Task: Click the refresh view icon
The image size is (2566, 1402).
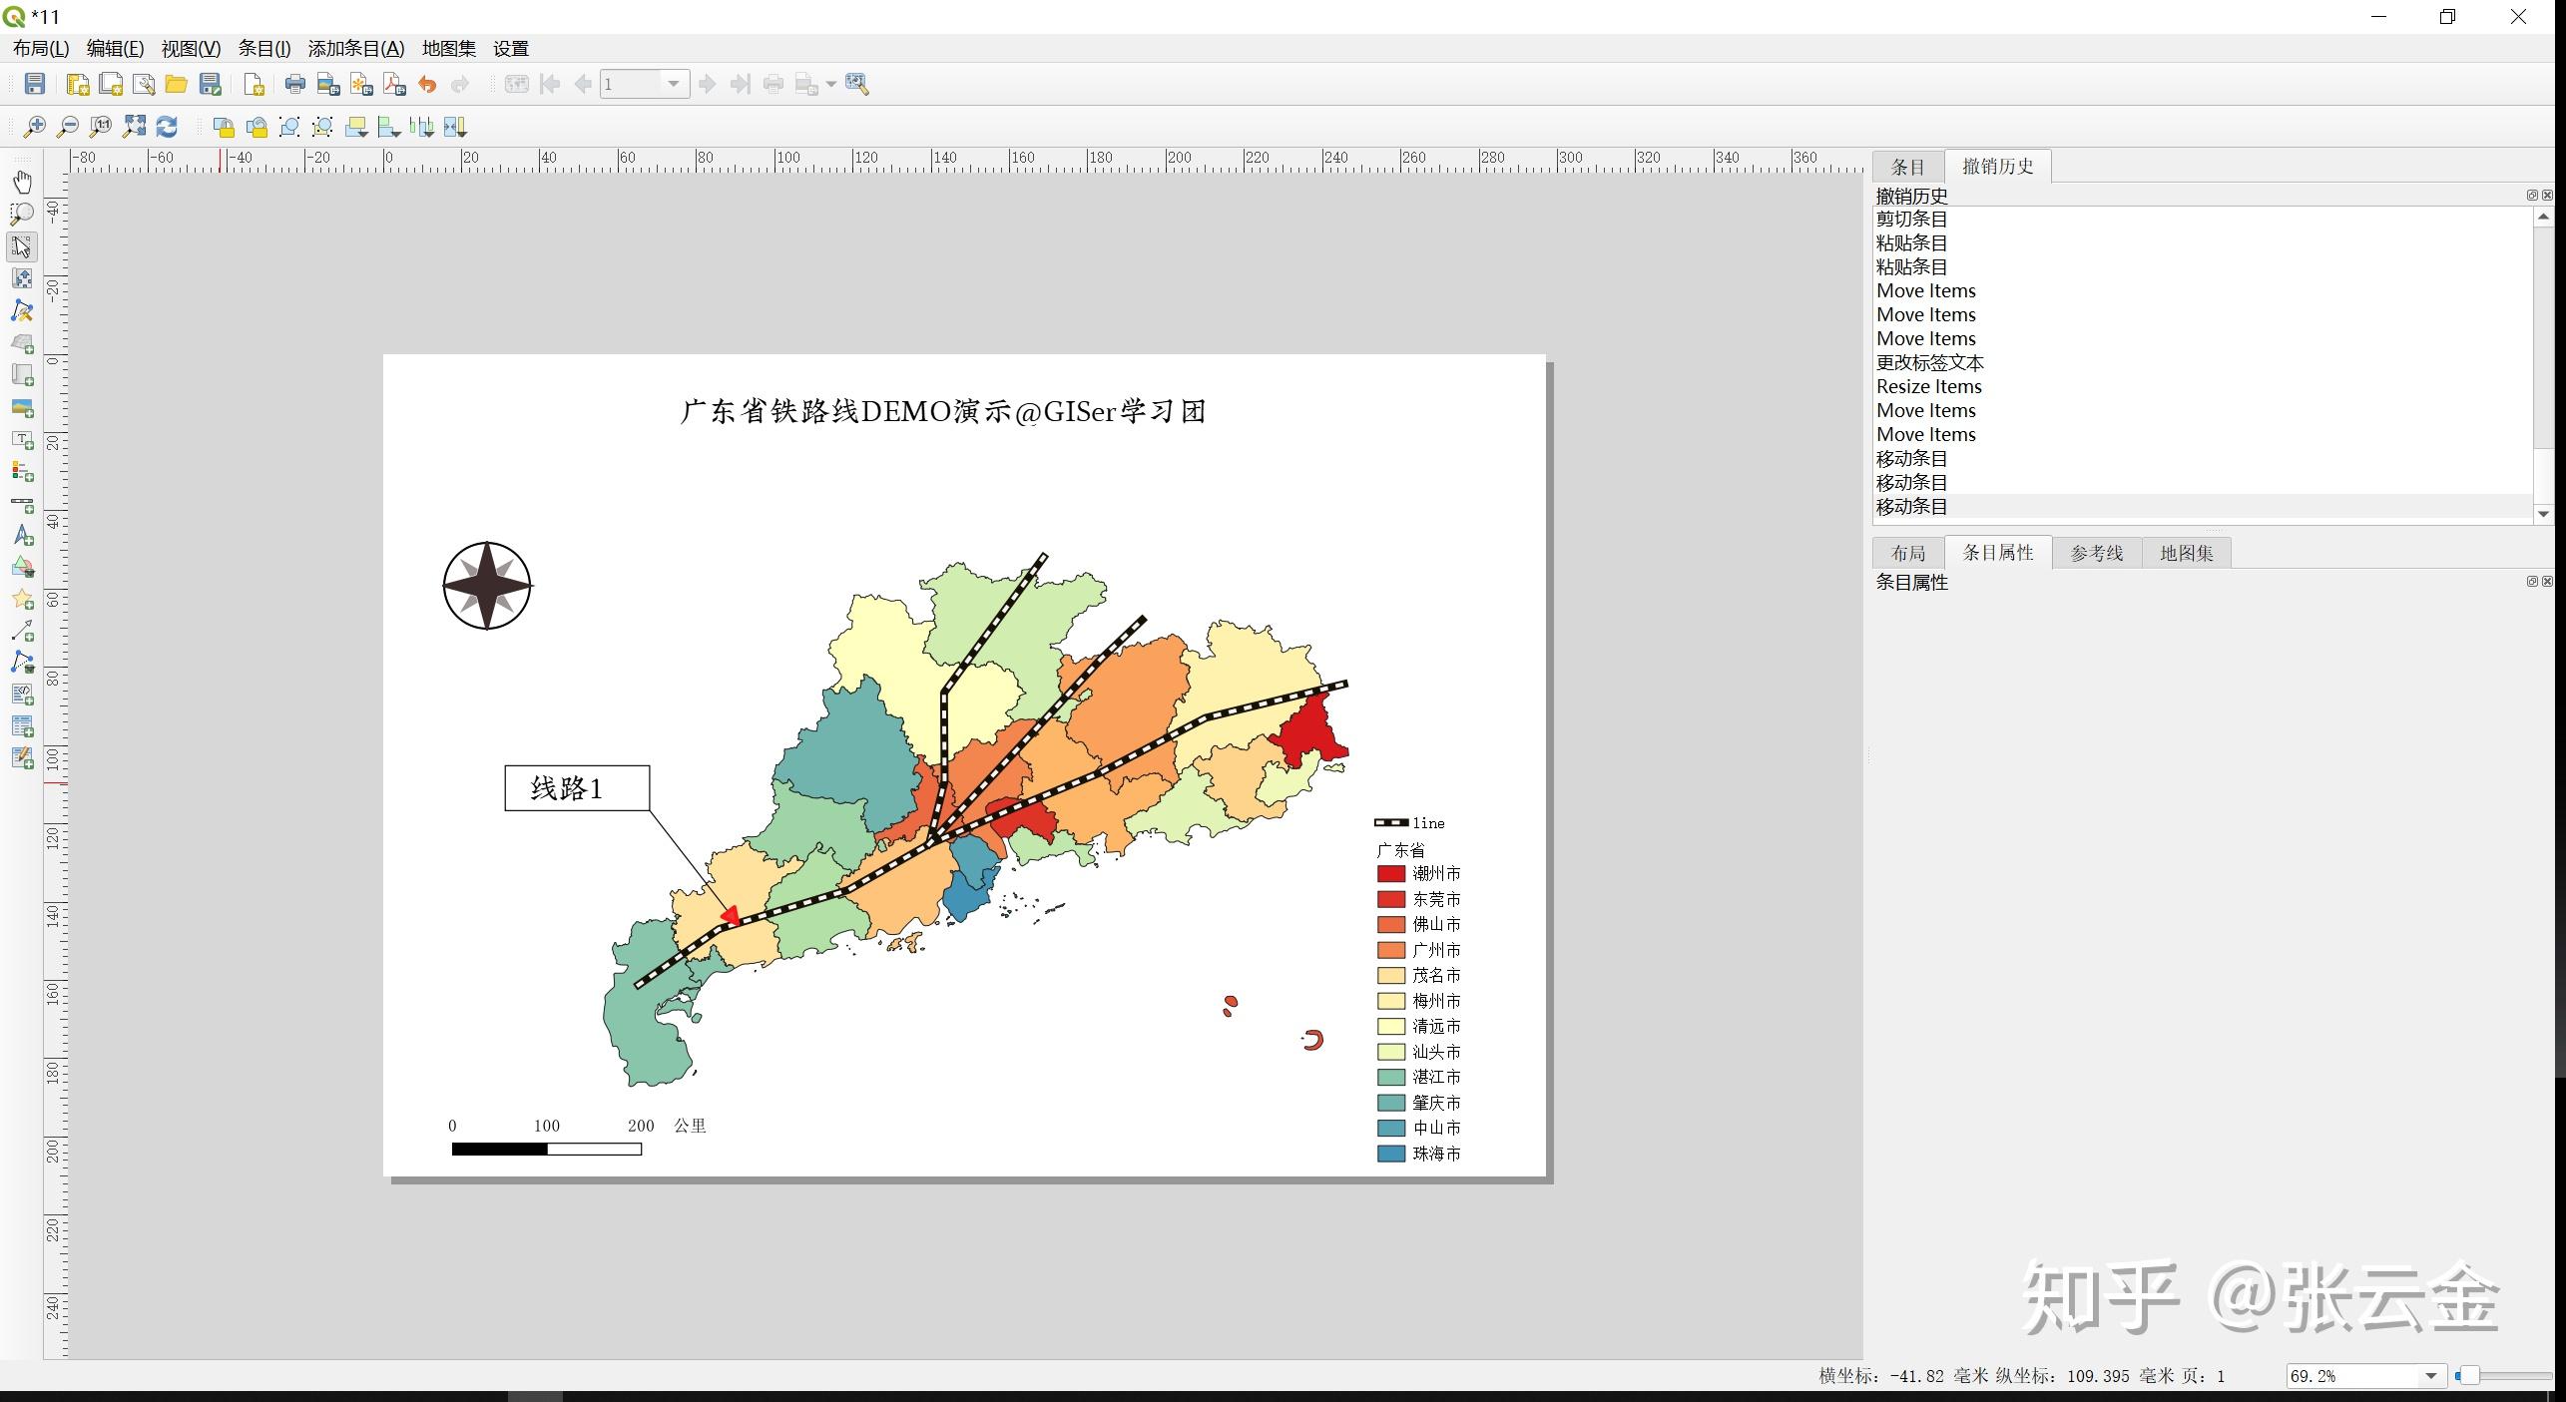Action: pos(167,127)
